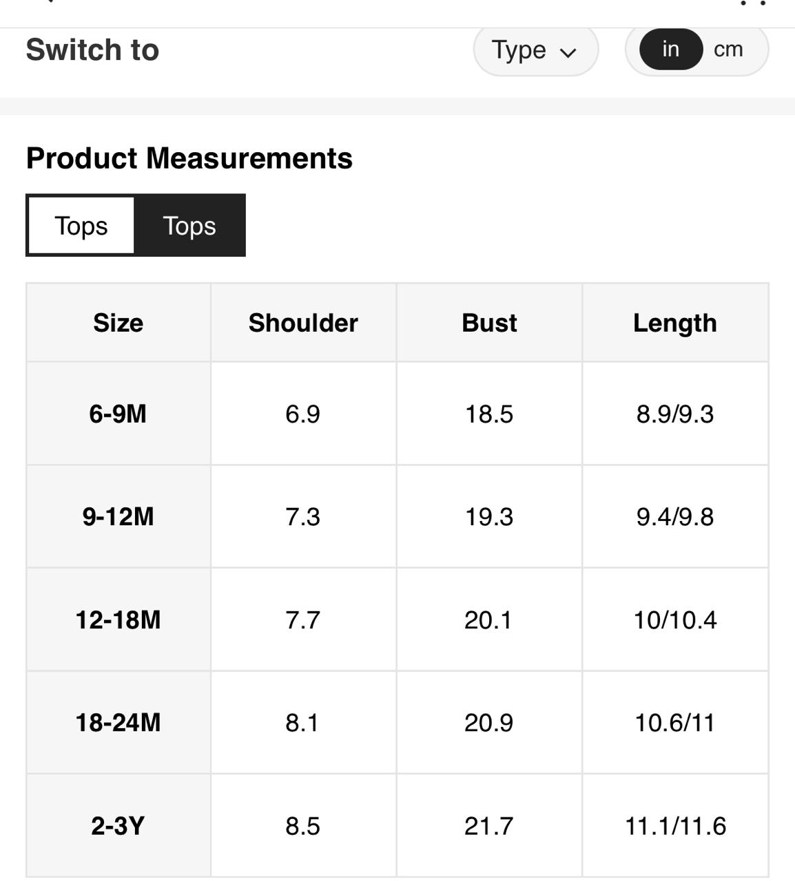Click the Product Measurements heading
Viewport: 795px width, 881px height.
click(189, 158)
